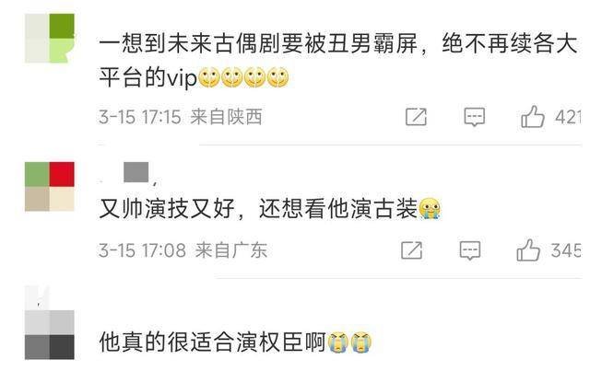The height and width of the screenshot is (371, 590).
Task: Tap the emoji row after vip
Action: coord(243,77)
